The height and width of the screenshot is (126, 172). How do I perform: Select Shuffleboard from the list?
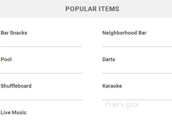pyautogui.click(x=16, y=86)
